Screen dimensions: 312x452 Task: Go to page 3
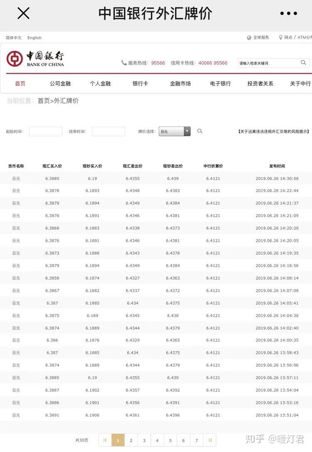click(144, 440)
